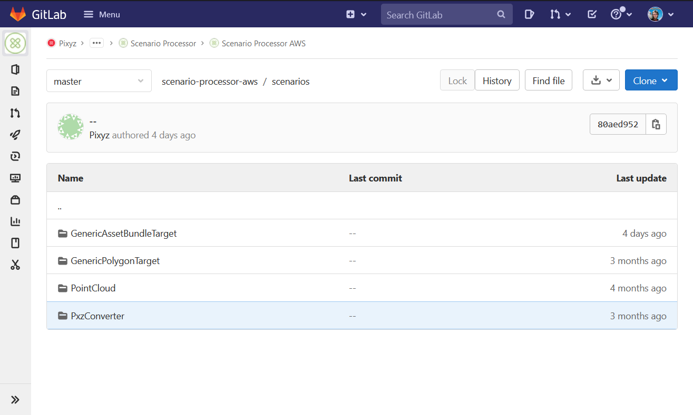Open the Menu hamburger button
This screenshot has height=415, width=693.
click(102, 15)
